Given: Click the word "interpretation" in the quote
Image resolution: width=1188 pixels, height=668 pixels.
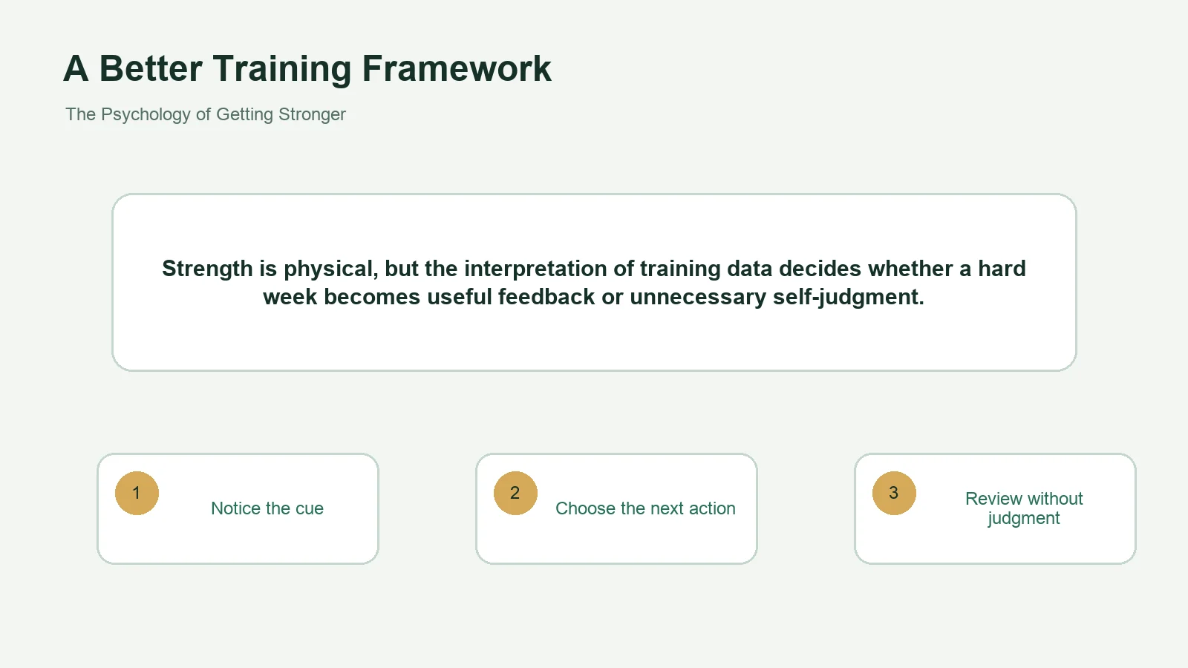Looking at the screenshot, I should (x=535, y=269).
